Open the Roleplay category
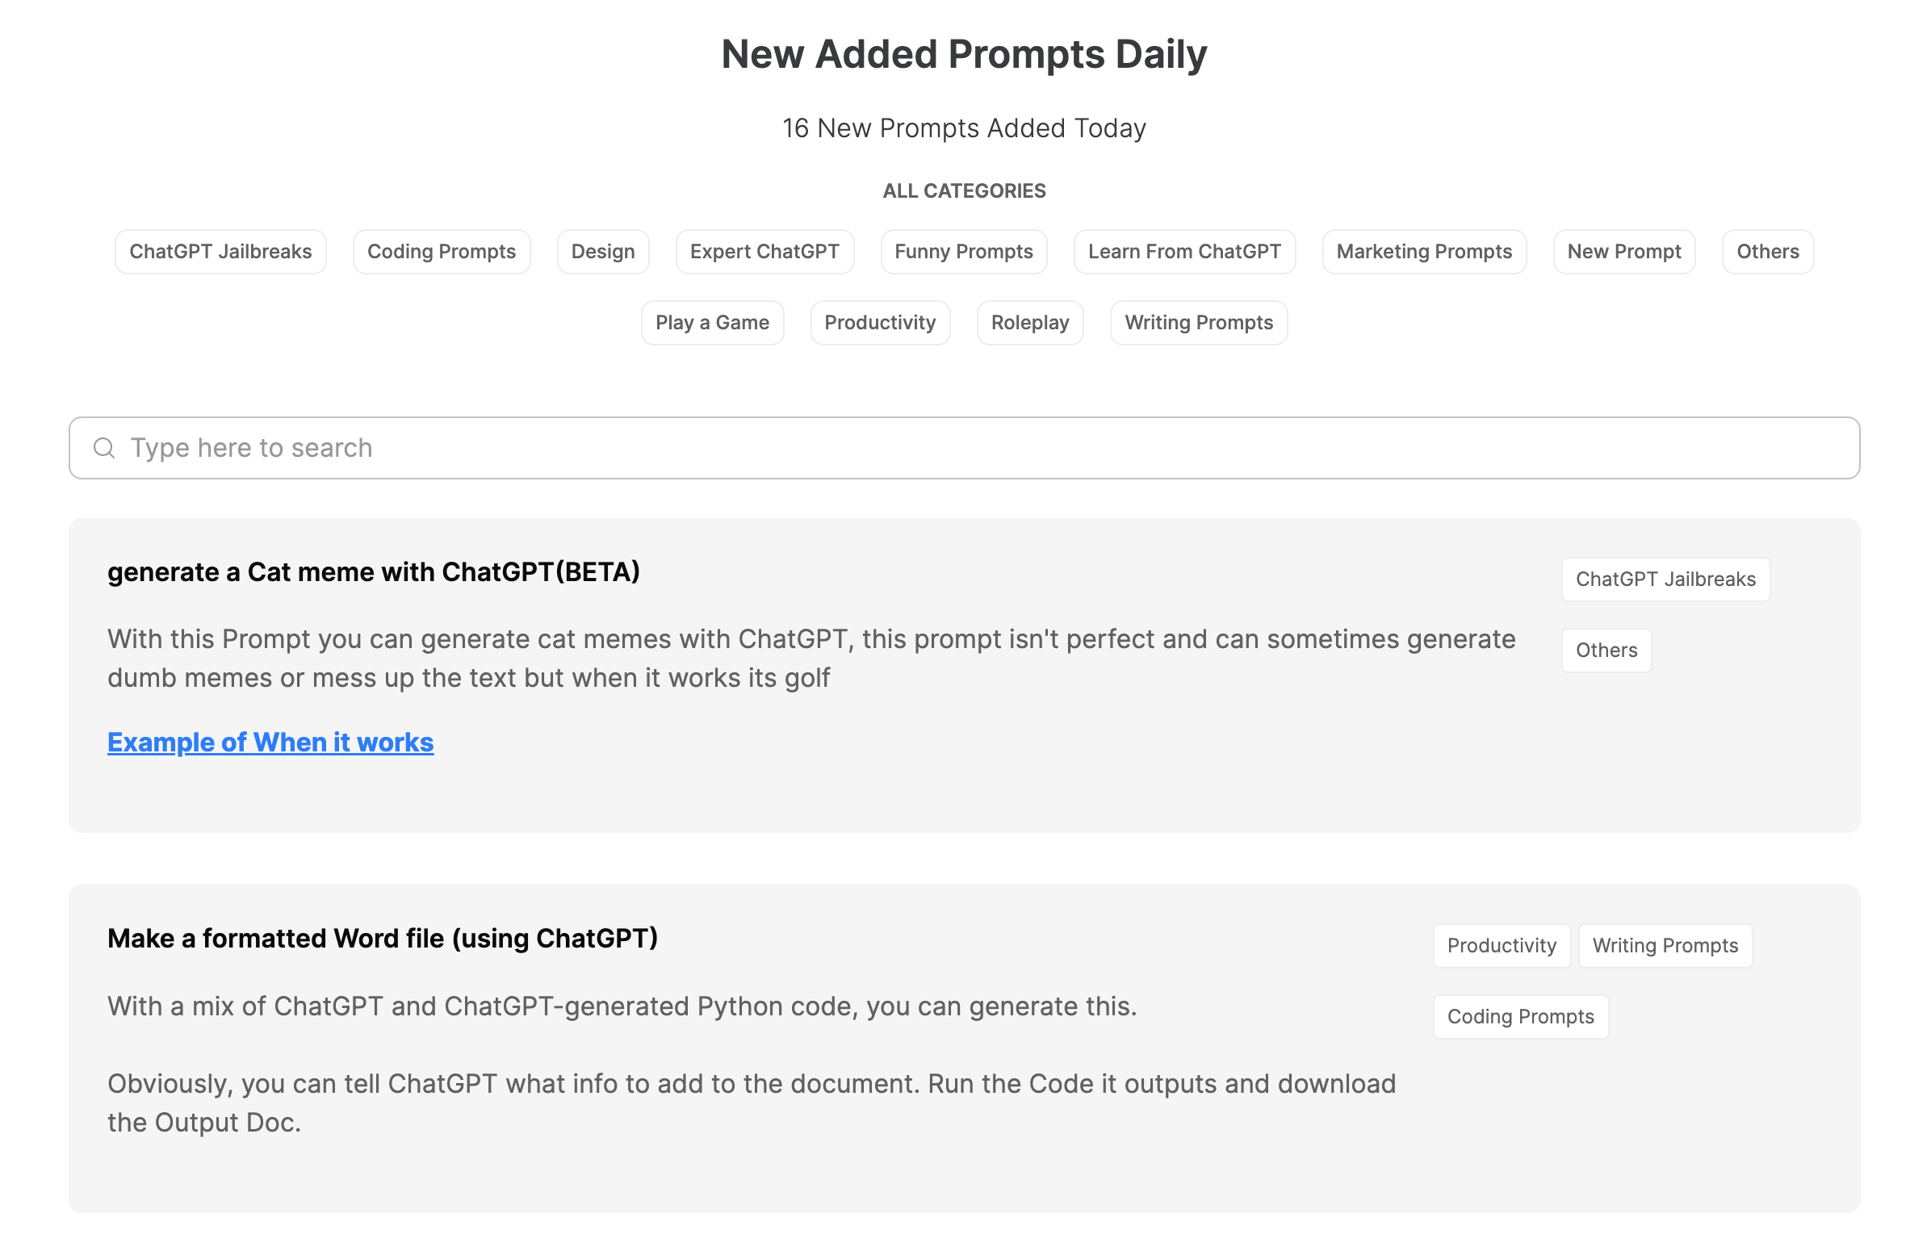 (1030, 322)
